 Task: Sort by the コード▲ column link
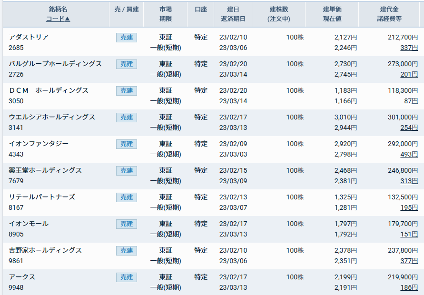[x=58, y=19]
